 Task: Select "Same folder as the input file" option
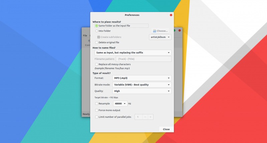(x=97, y=26)
